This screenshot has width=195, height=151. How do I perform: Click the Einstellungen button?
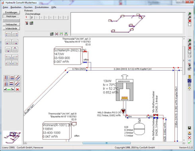point(11,12)
